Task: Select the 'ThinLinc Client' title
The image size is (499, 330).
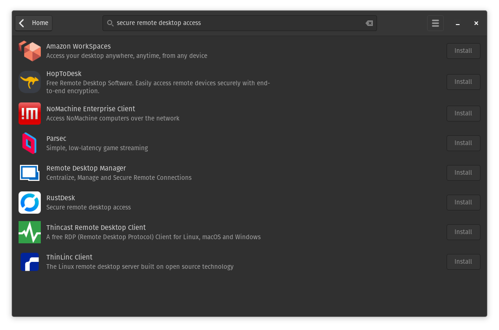Action: [x=70, y=257]
